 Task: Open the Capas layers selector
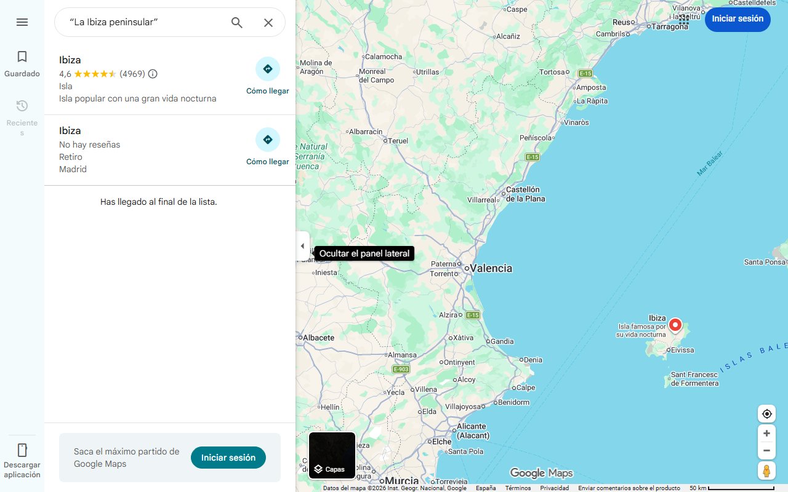tap(332, 456)
